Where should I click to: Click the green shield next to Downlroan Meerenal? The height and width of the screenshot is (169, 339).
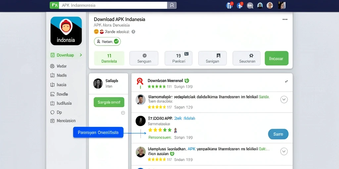click(187, 81)
